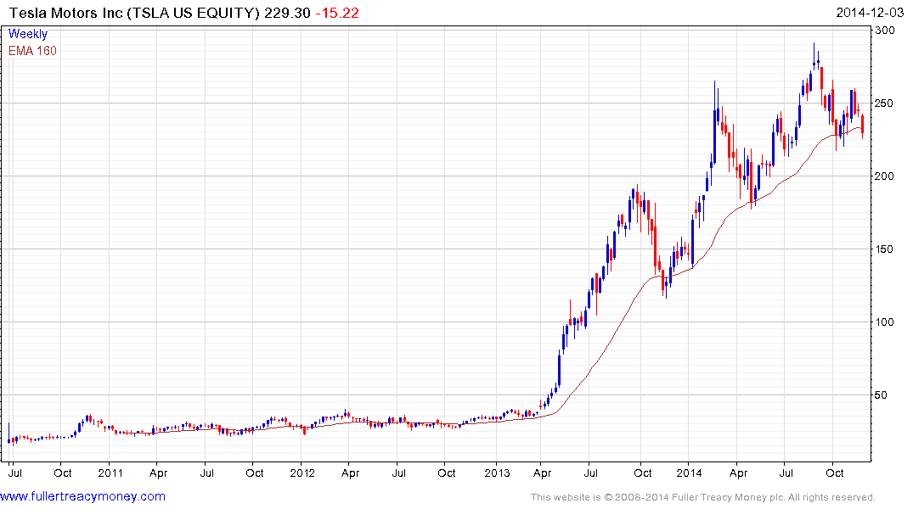Image resolution: width=913 pixels, height=509 pixels.
Task: Click the 50 price axis label
Action: [x=881, y=395]
